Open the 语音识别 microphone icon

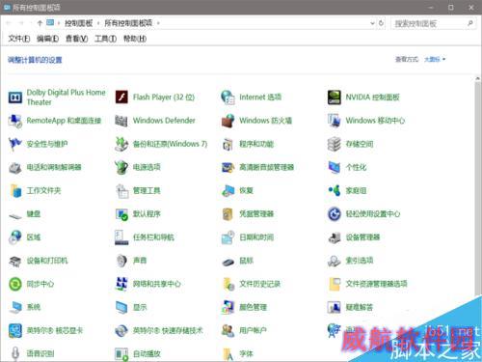click(x=15, y=354)
